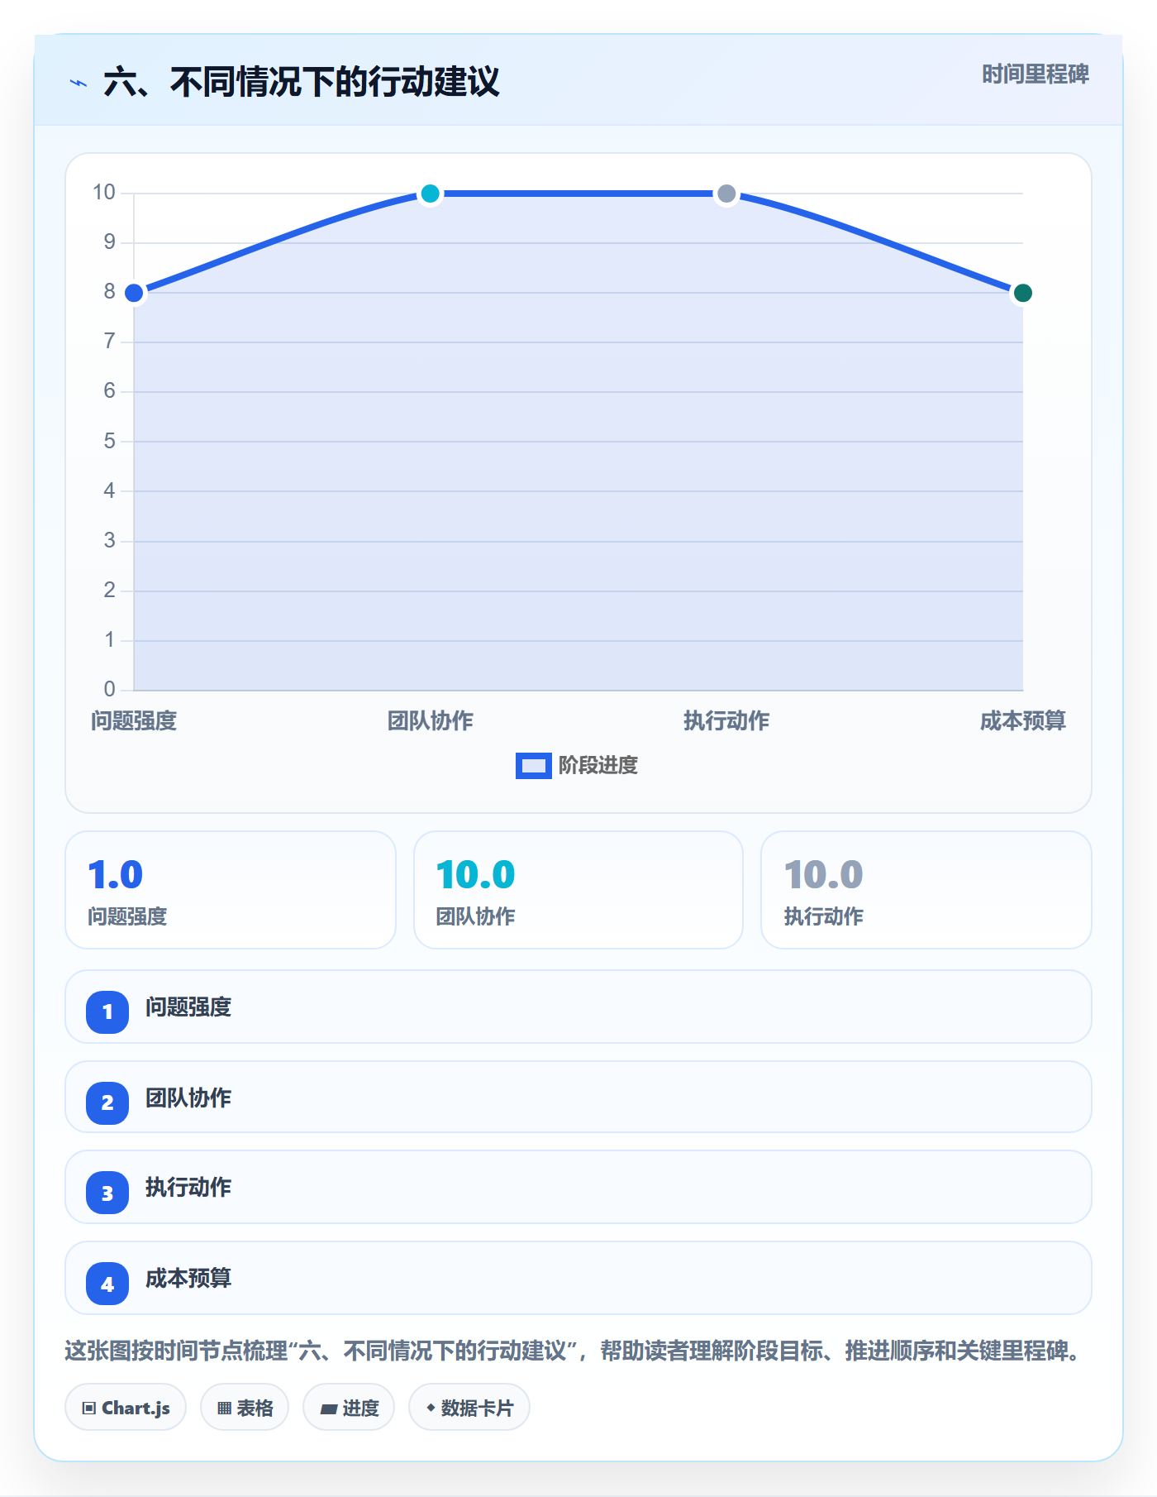
Task: Click the y-axis value 5
Action: click(109, 441)
